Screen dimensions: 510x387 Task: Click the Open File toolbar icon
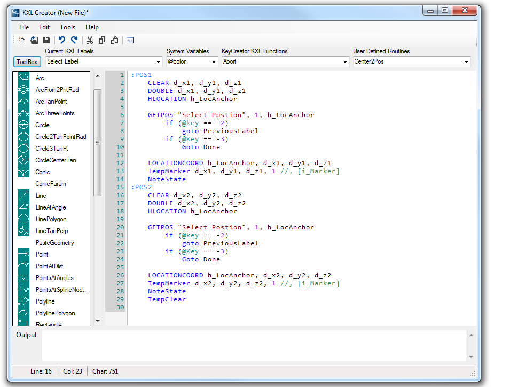pyautogui.click(x=34, y=40)
